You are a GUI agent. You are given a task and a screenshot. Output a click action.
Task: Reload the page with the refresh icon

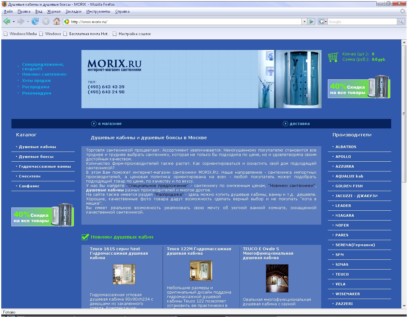(35, 22)
